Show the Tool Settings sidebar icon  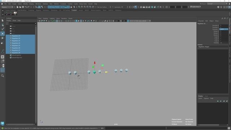tap(227, 7)
